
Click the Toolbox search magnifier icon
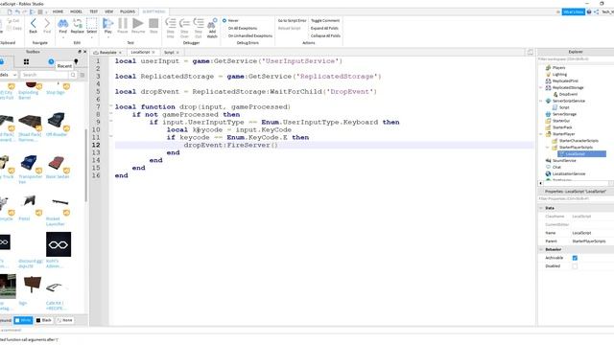73,75
